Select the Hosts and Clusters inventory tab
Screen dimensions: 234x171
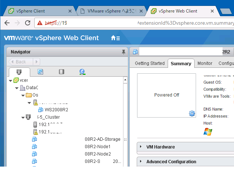[x=19, y=72]
